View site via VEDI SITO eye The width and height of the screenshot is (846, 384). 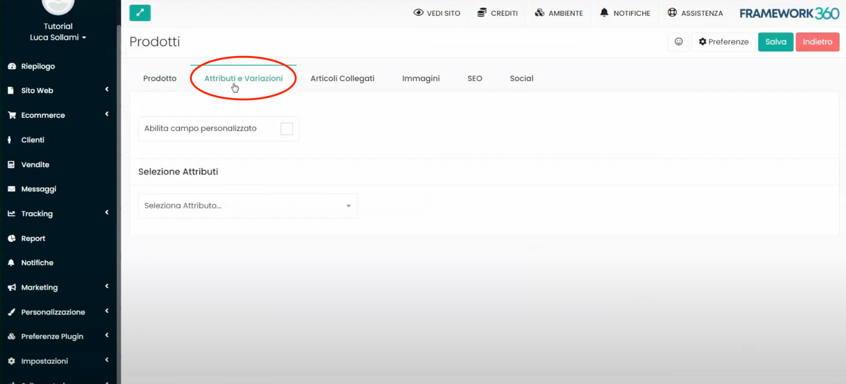click(418, 13)
